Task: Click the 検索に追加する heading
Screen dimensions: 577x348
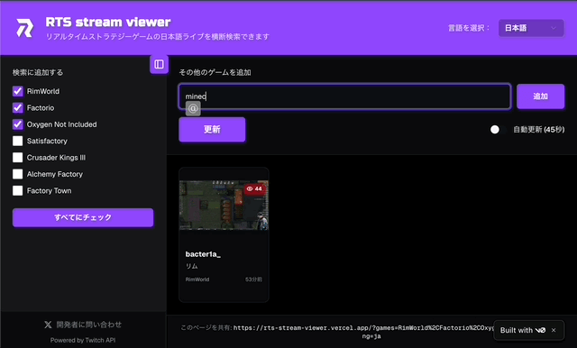Action: pos(38,72)
